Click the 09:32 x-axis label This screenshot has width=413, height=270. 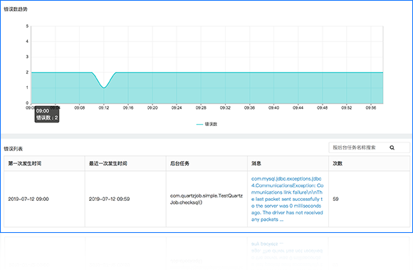pos(225,108)
